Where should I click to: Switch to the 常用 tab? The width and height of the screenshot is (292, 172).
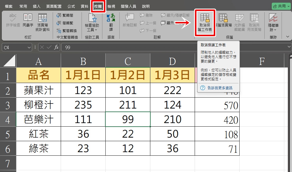coord(23,7)
